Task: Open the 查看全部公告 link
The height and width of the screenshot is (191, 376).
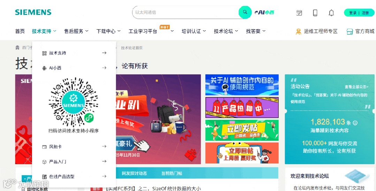Action: coord(356,87)
